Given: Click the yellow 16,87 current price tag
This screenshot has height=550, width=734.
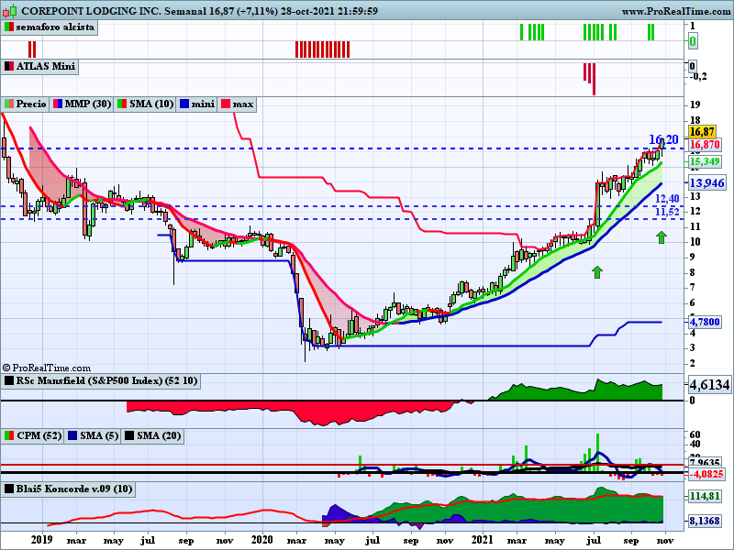Looking at the screenshot, I should point(702,132).
